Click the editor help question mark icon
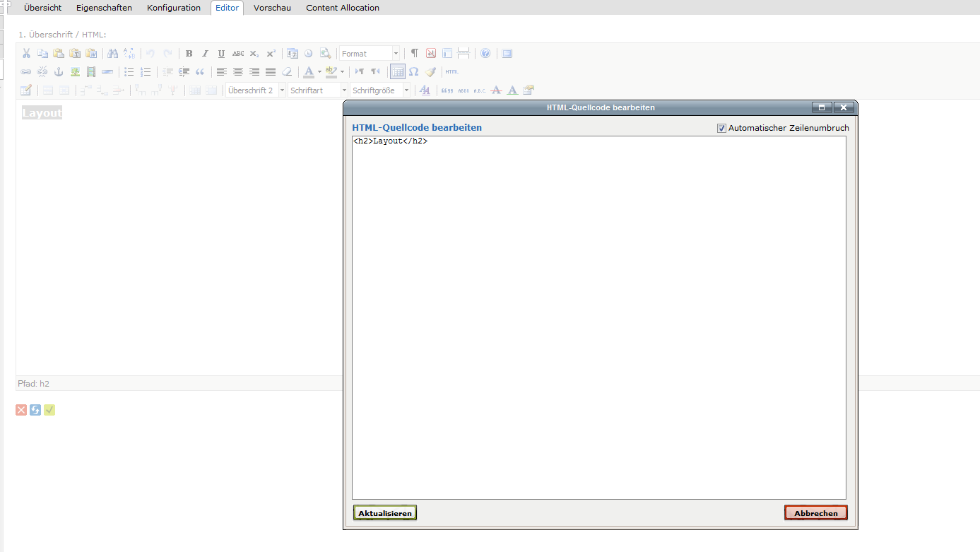This screenshot has height=552, width=980. (x=485, y=54)
